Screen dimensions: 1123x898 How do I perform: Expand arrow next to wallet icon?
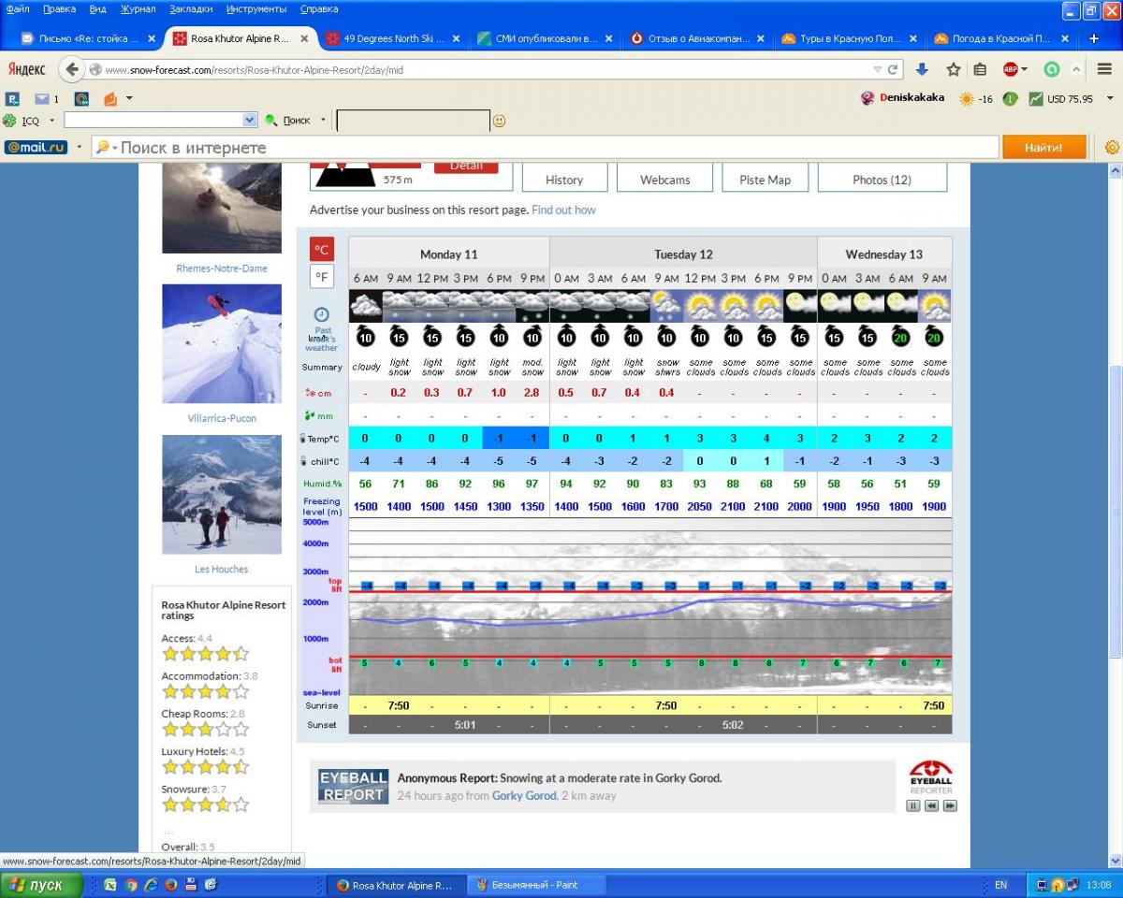tap(129, 98)
